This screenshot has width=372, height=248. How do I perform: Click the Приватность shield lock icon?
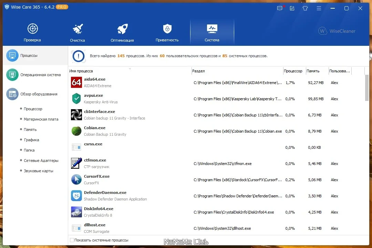tap(167, 29)
